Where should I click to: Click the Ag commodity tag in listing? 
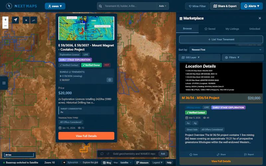pyautogui.click(x=195, y=123)
